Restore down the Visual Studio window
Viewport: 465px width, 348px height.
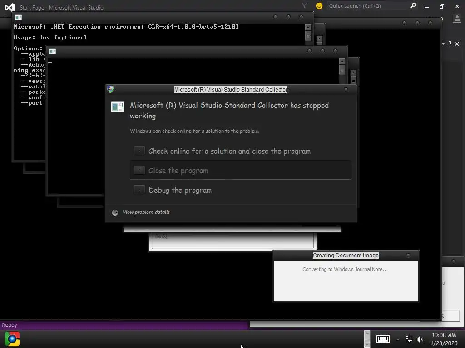click(441, 6)
